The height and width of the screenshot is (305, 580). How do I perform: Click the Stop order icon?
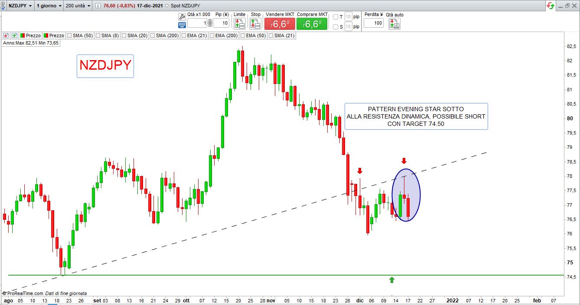point(256,23)
